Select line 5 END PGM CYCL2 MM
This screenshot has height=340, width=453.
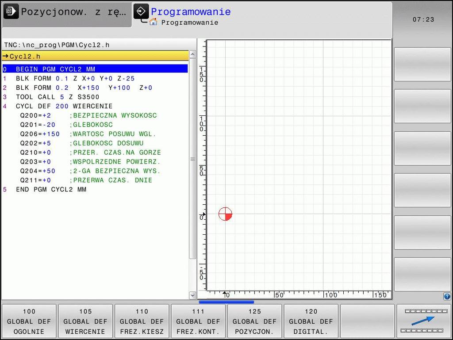(95, 189)
